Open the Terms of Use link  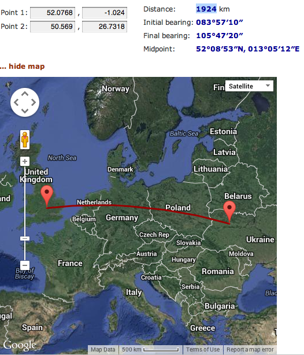click(x=203, y=350)
